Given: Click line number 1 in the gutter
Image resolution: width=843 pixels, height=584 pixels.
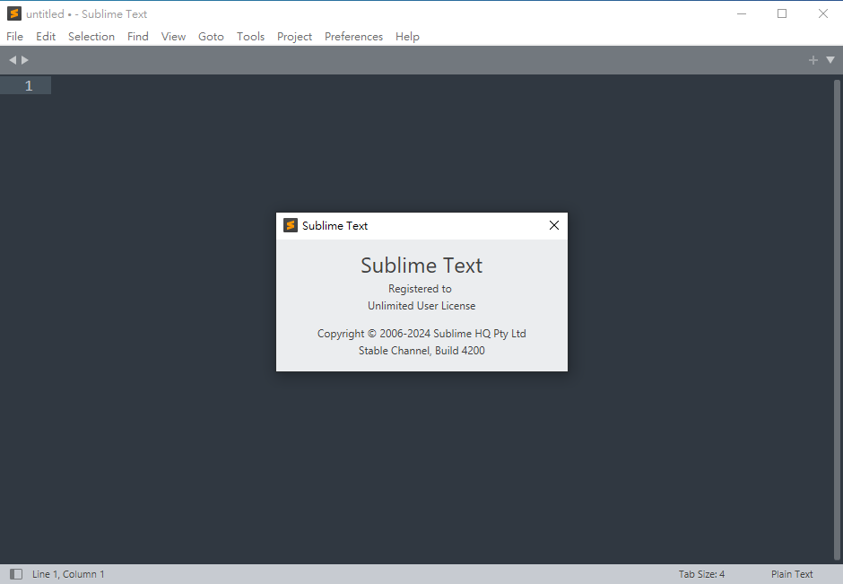Looking at the screenshot, I should (x=29, y=85).
